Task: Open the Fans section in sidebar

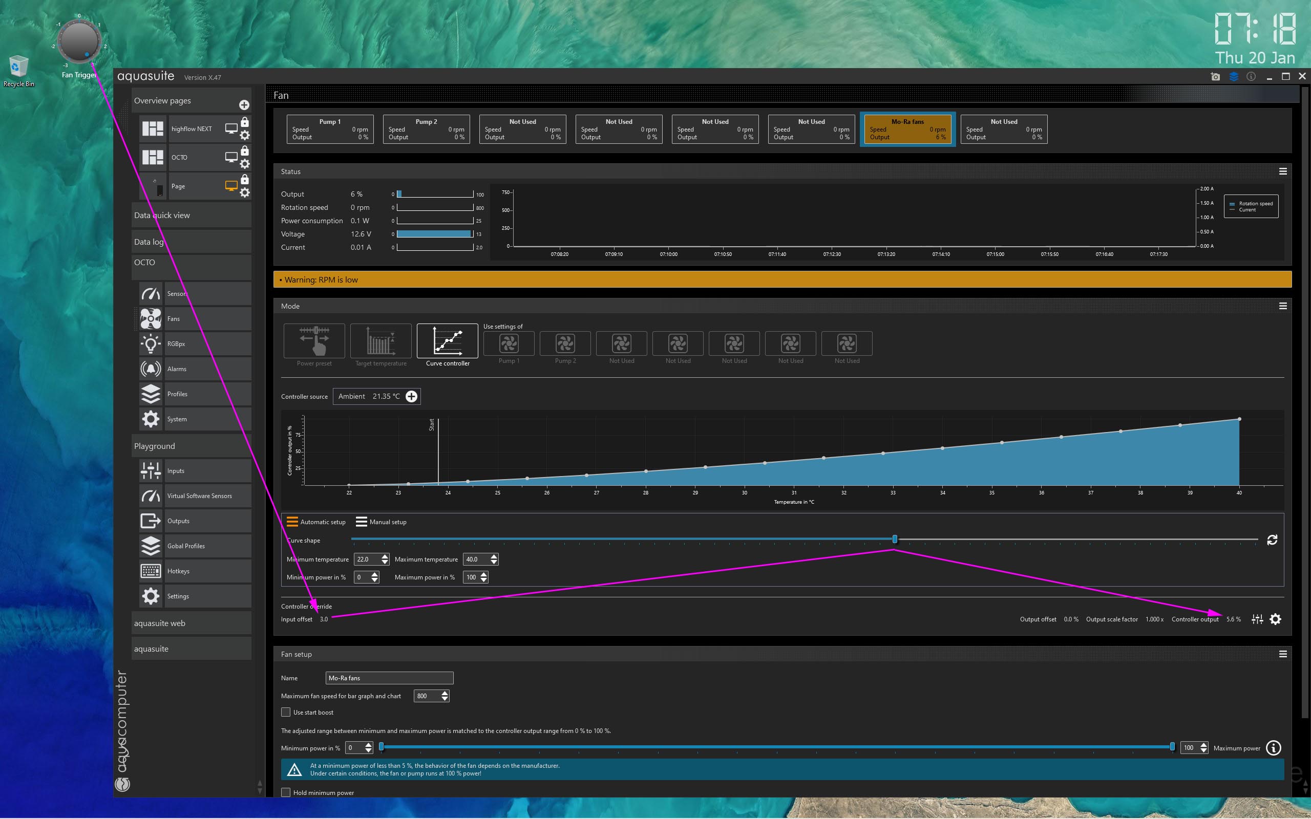Action: [x=174, y=318]
